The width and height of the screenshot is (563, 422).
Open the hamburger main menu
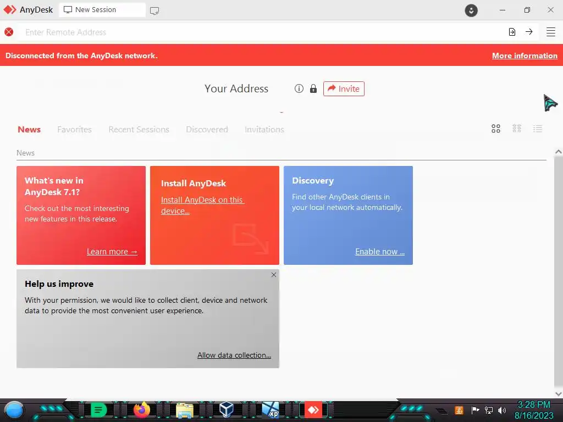[551, 32]
